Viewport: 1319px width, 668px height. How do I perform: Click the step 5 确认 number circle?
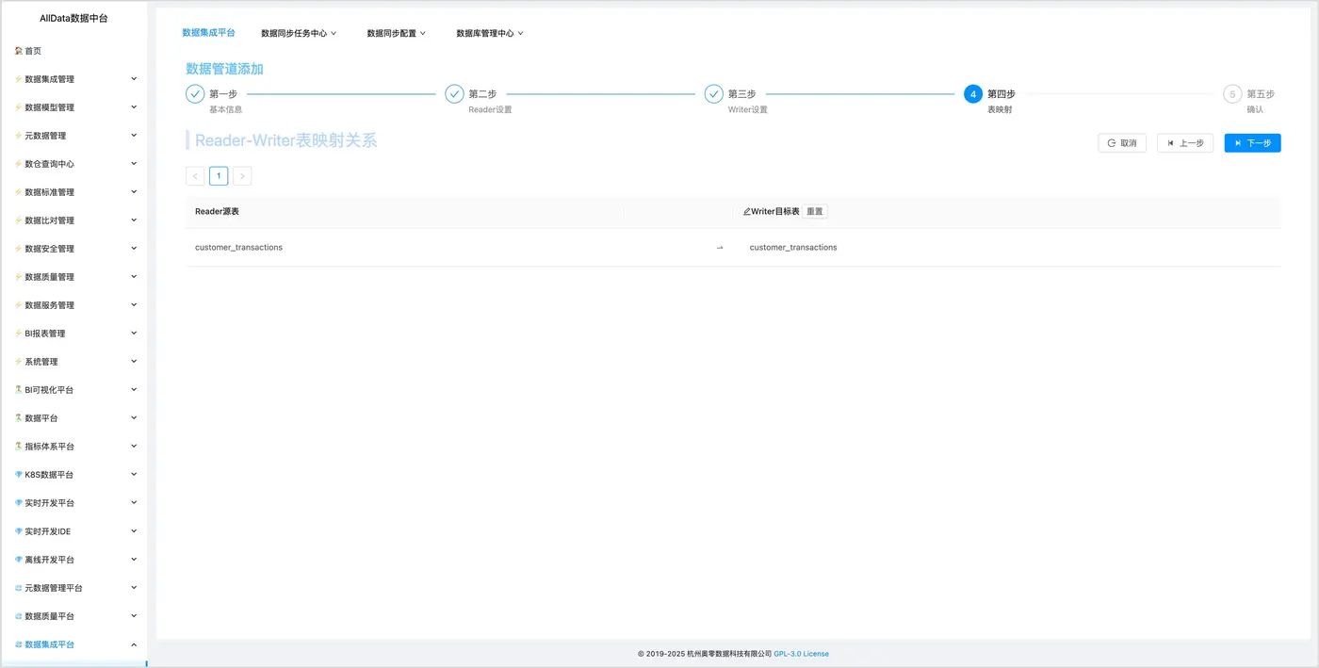pos(1232,94)
